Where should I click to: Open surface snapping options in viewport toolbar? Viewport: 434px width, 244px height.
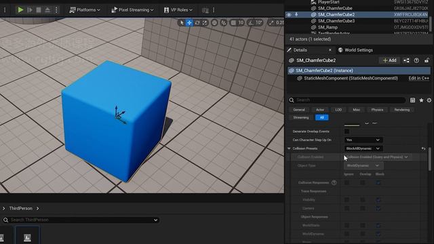point(223,22)
